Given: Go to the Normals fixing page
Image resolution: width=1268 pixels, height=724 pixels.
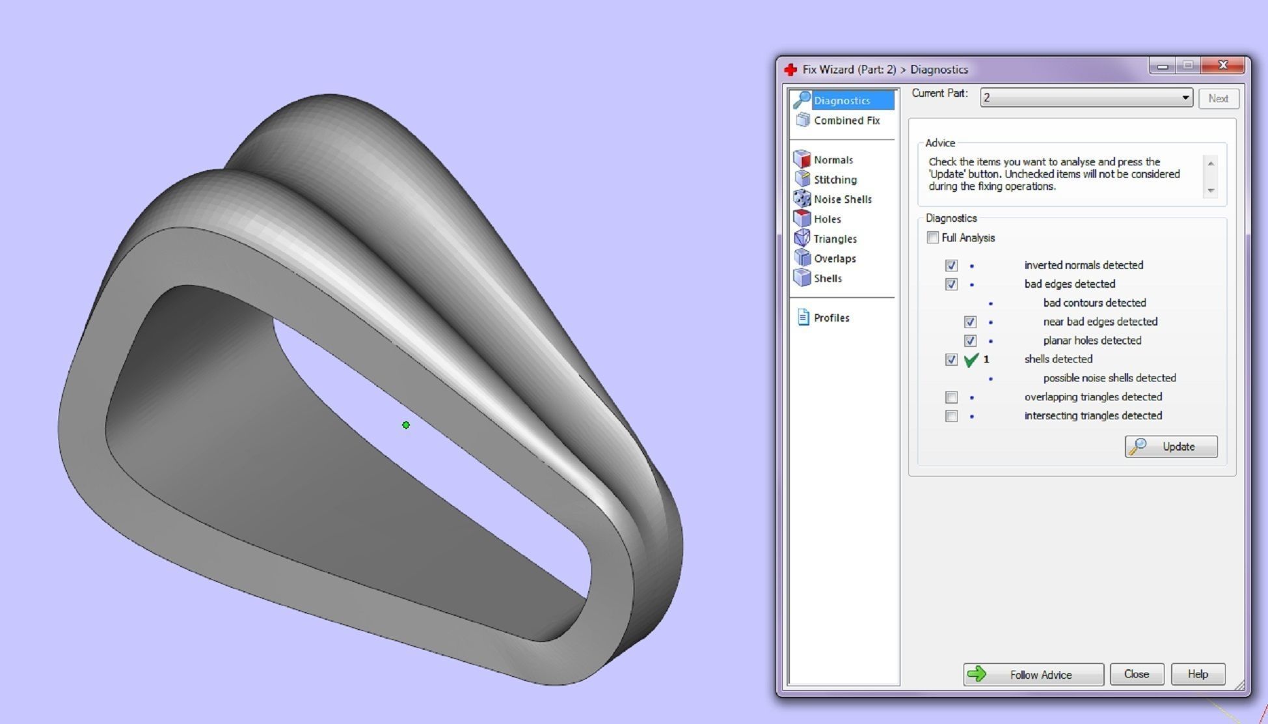Looking at the screenshot, I should pos(833,160).
